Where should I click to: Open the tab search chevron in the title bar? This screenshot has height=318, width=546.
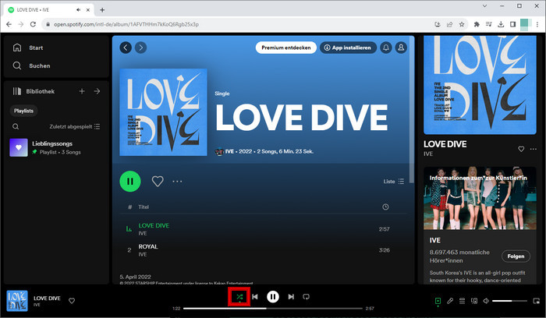[484, 6]
